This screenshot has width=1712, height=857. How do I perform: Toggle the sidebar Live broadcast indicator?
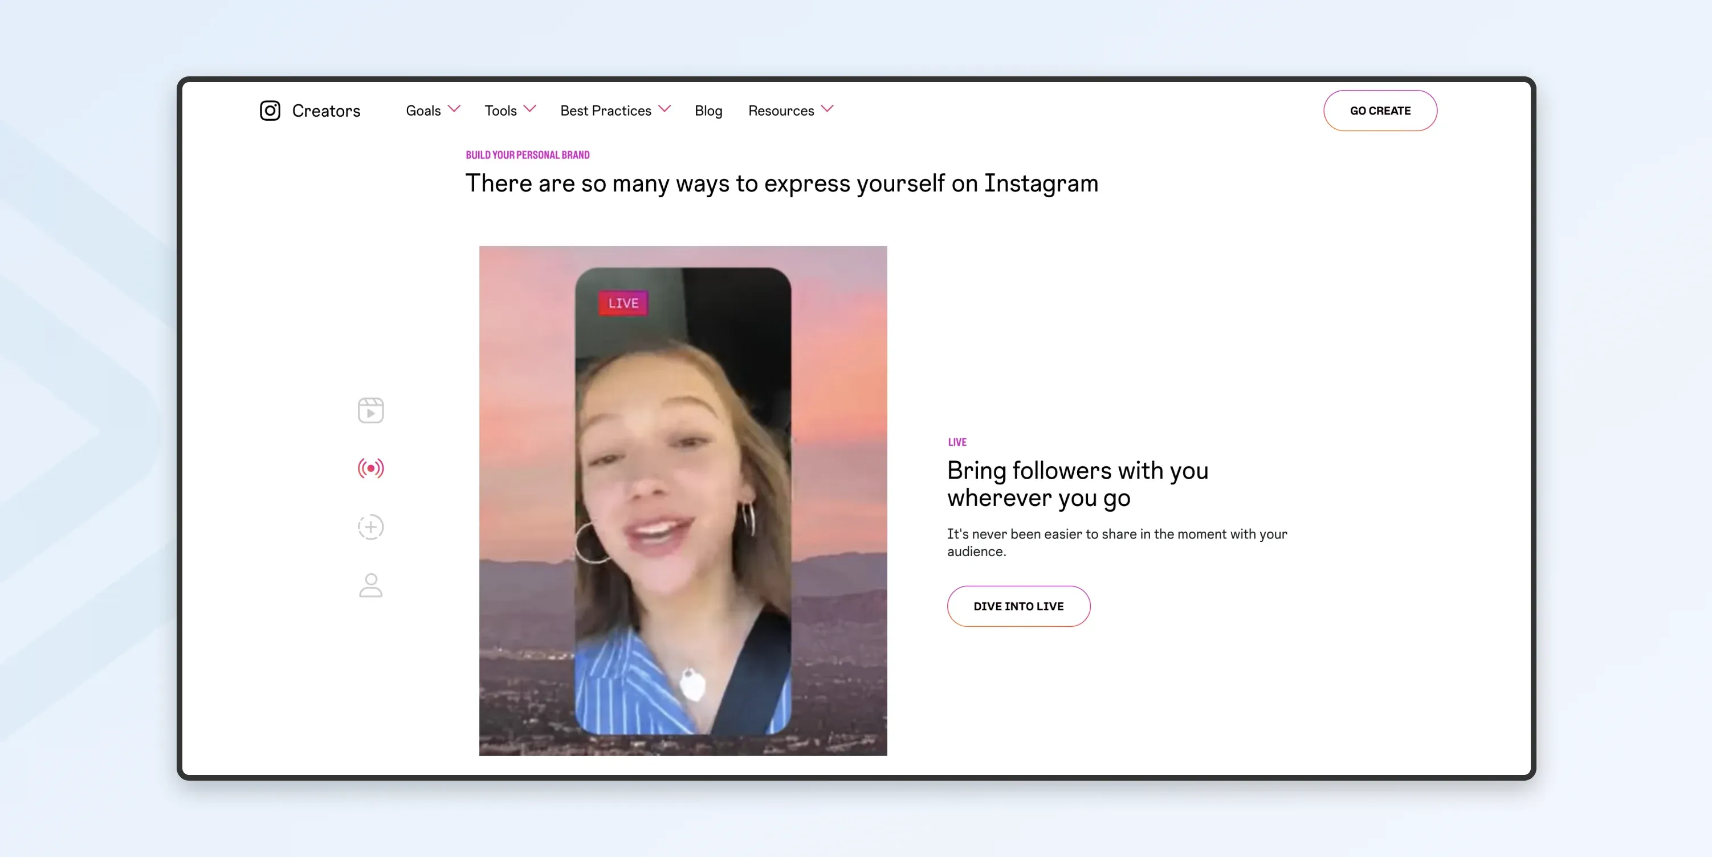[x=370, y=468]
